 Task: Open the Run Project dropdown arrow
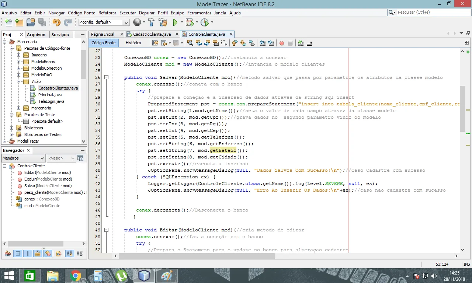[x=182, y=22]
